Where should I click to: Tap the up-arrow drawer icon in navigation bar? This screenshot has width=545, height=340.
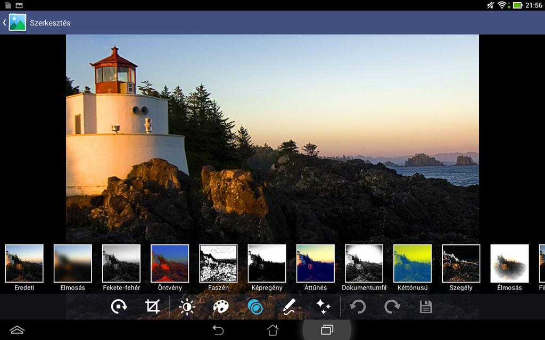pyautogui.click(x=17, y=329)
